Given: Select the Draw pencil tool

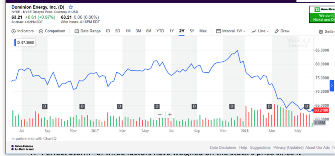Looking at the screenshot, I should 277,31.
